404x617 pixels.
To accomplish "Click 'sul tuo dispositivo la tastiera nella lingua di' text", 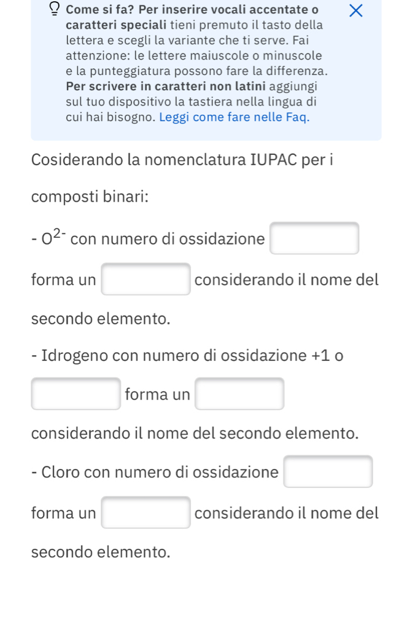I will [191, 101].
